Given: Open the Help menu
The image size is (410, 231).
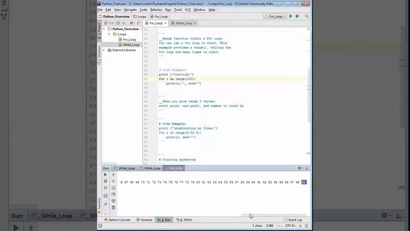Looking at the screenshot, I should click(212, 10).
